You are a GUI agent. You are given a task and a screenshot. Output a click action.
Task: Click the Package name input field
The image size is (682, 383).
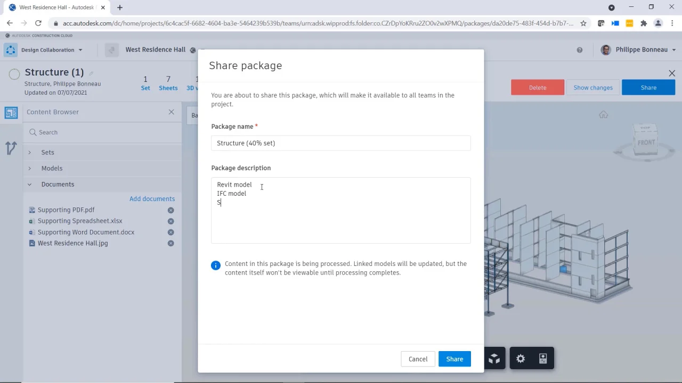[x=341, y=143]
